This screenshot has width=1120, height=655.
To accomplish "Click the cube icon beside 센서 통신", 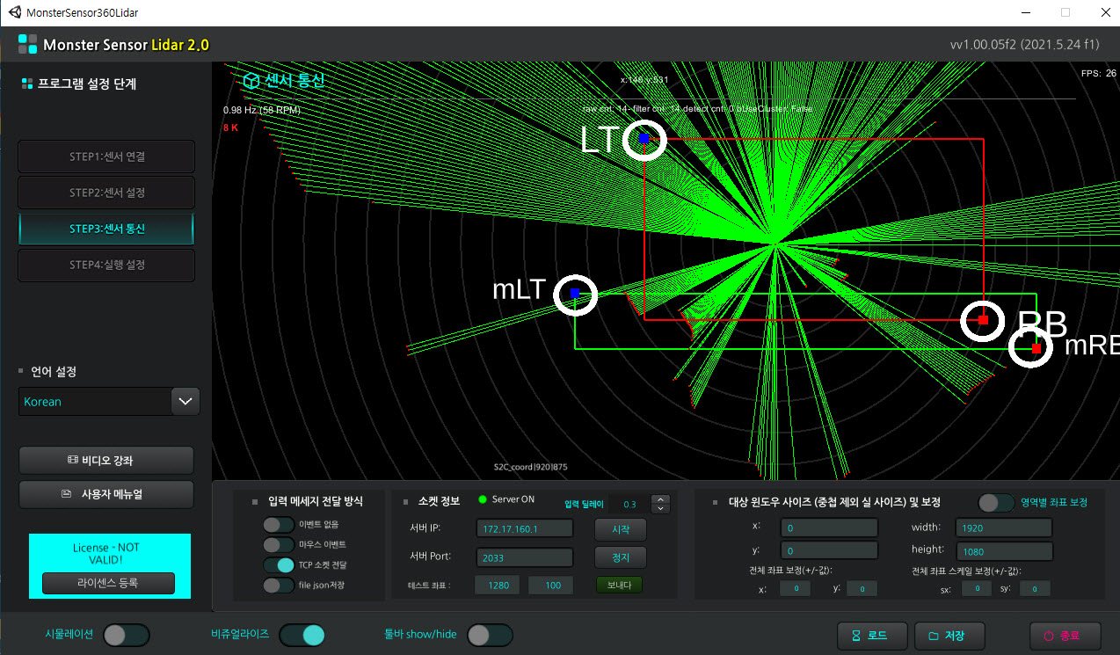I will [x=251, y=81].
